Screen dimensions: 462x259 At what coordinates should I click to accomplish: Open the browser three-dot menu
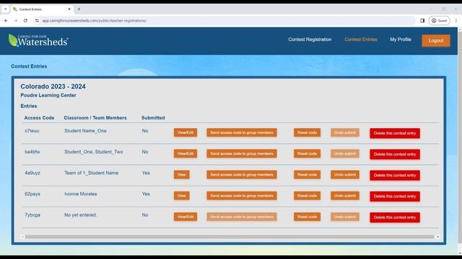click(456, 21)
